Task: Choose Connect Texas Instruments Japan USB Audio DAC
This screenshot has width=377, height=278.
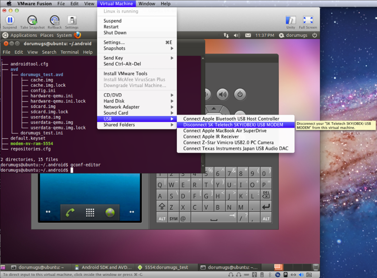Action: pyautogui.click(x=236, y=148)
